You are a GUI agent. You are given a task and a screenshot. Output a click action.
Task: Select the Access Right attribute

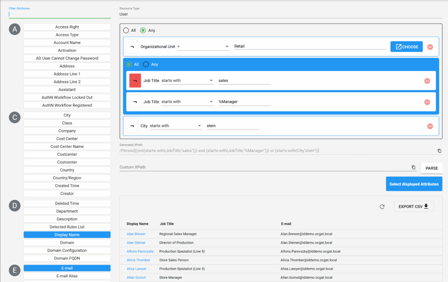tap(67, 27)
